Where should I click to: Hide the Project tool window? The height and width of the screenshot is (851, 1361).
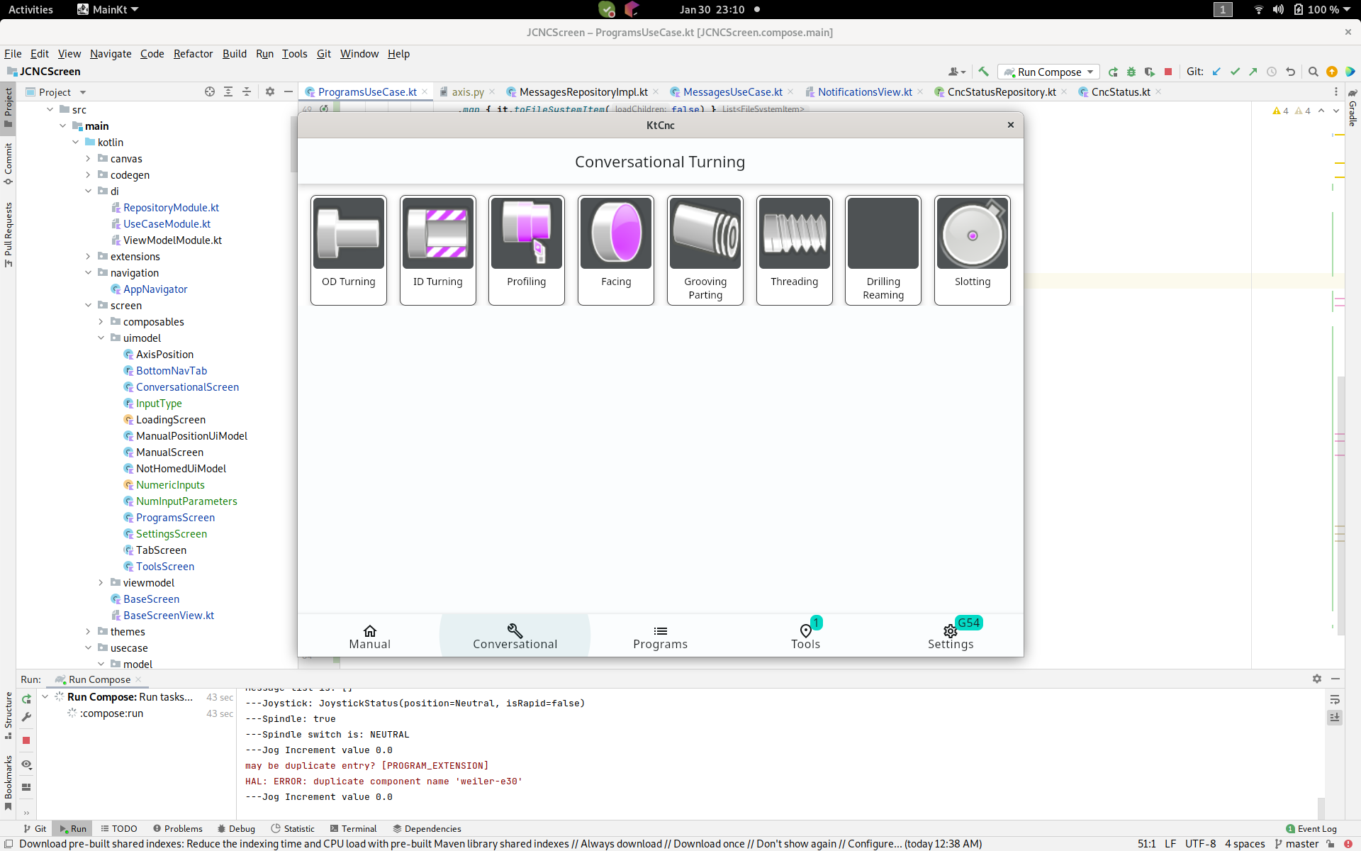[288, 92]
